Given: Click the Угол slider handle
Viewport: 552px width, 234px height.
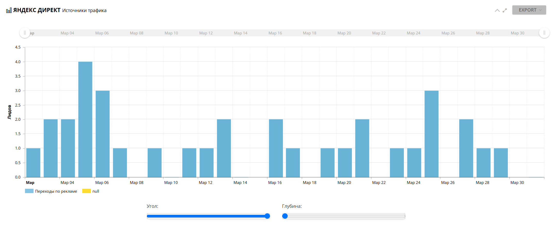Looking at the screenshot, I should (x=267, y=216).
